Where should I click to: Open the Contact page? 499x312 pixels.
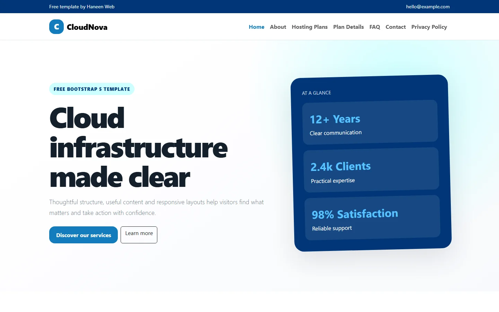[395, 27]
